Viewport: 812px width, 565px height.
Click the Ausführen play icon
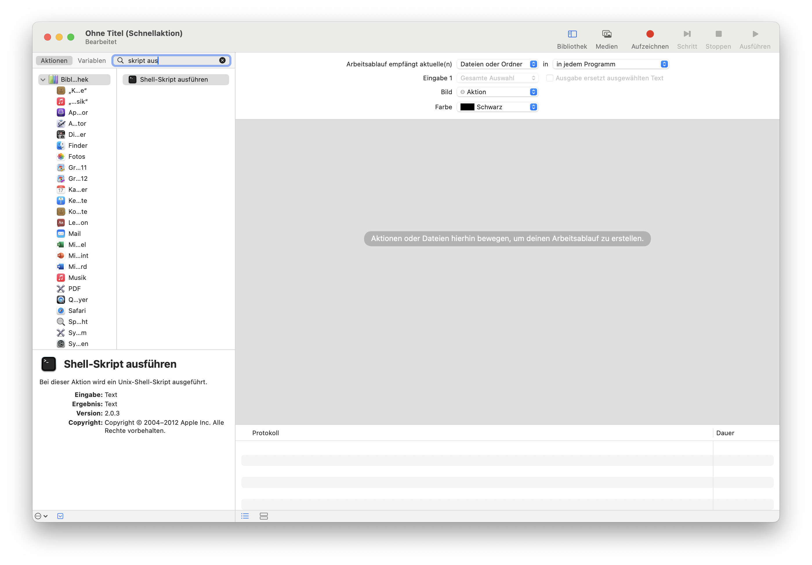pos(755,34)
